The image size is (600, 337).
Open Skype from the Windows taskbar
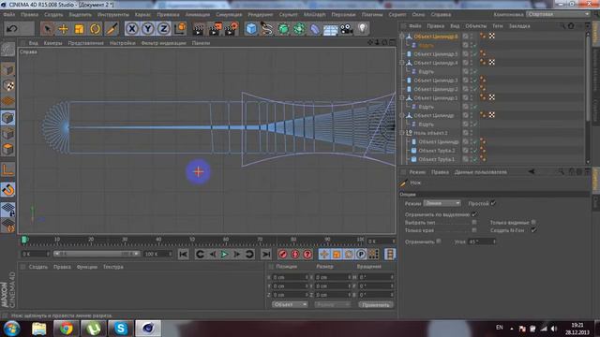pyautogui.click(x=121, y=329)
